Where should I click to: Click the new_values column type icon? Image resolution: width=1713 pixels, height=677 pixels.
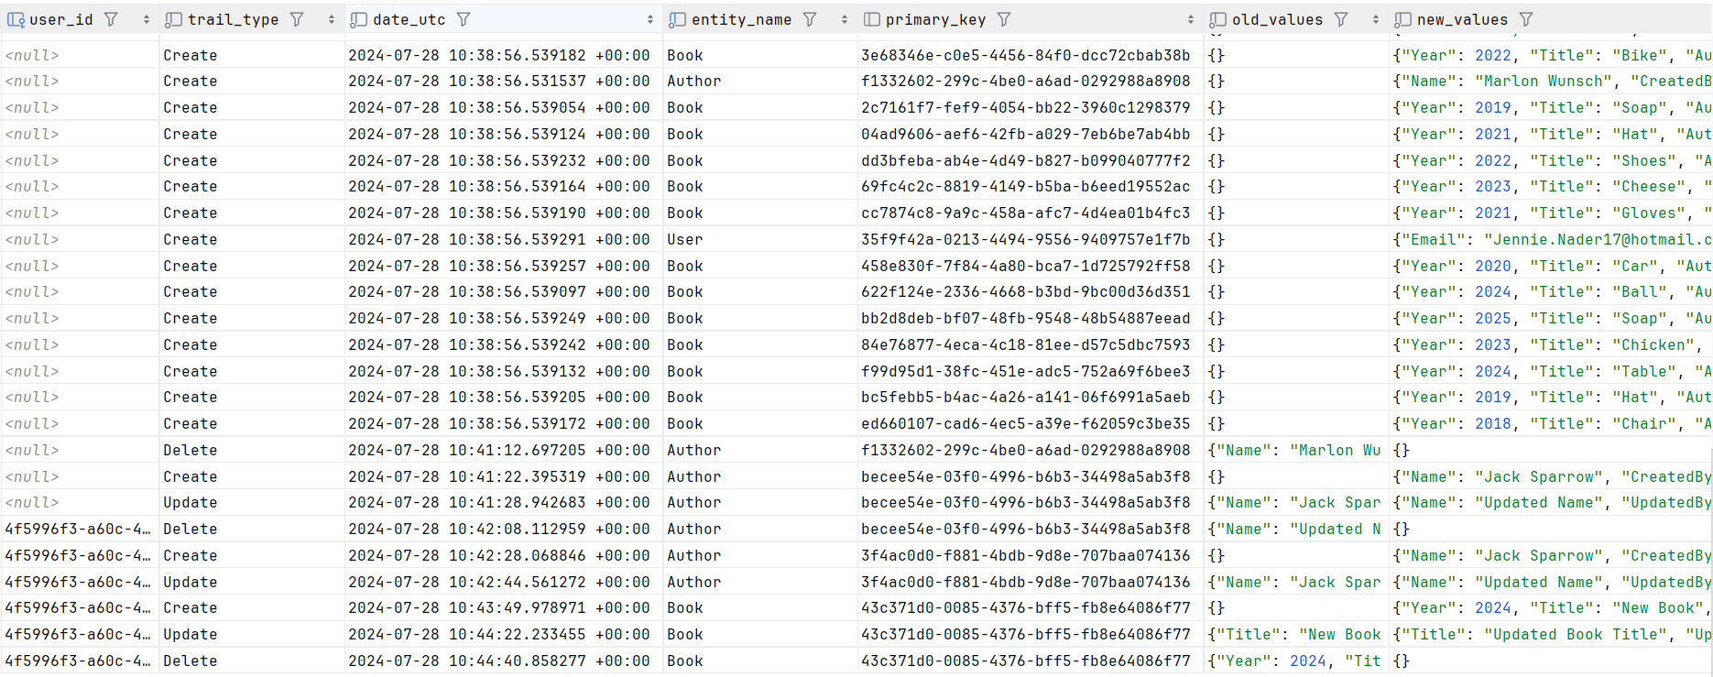[1402, 19]
